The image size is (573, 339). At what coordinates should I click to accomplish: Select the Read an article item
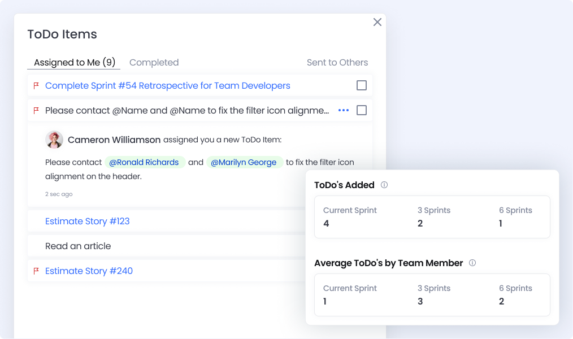(x=78, y=246)
